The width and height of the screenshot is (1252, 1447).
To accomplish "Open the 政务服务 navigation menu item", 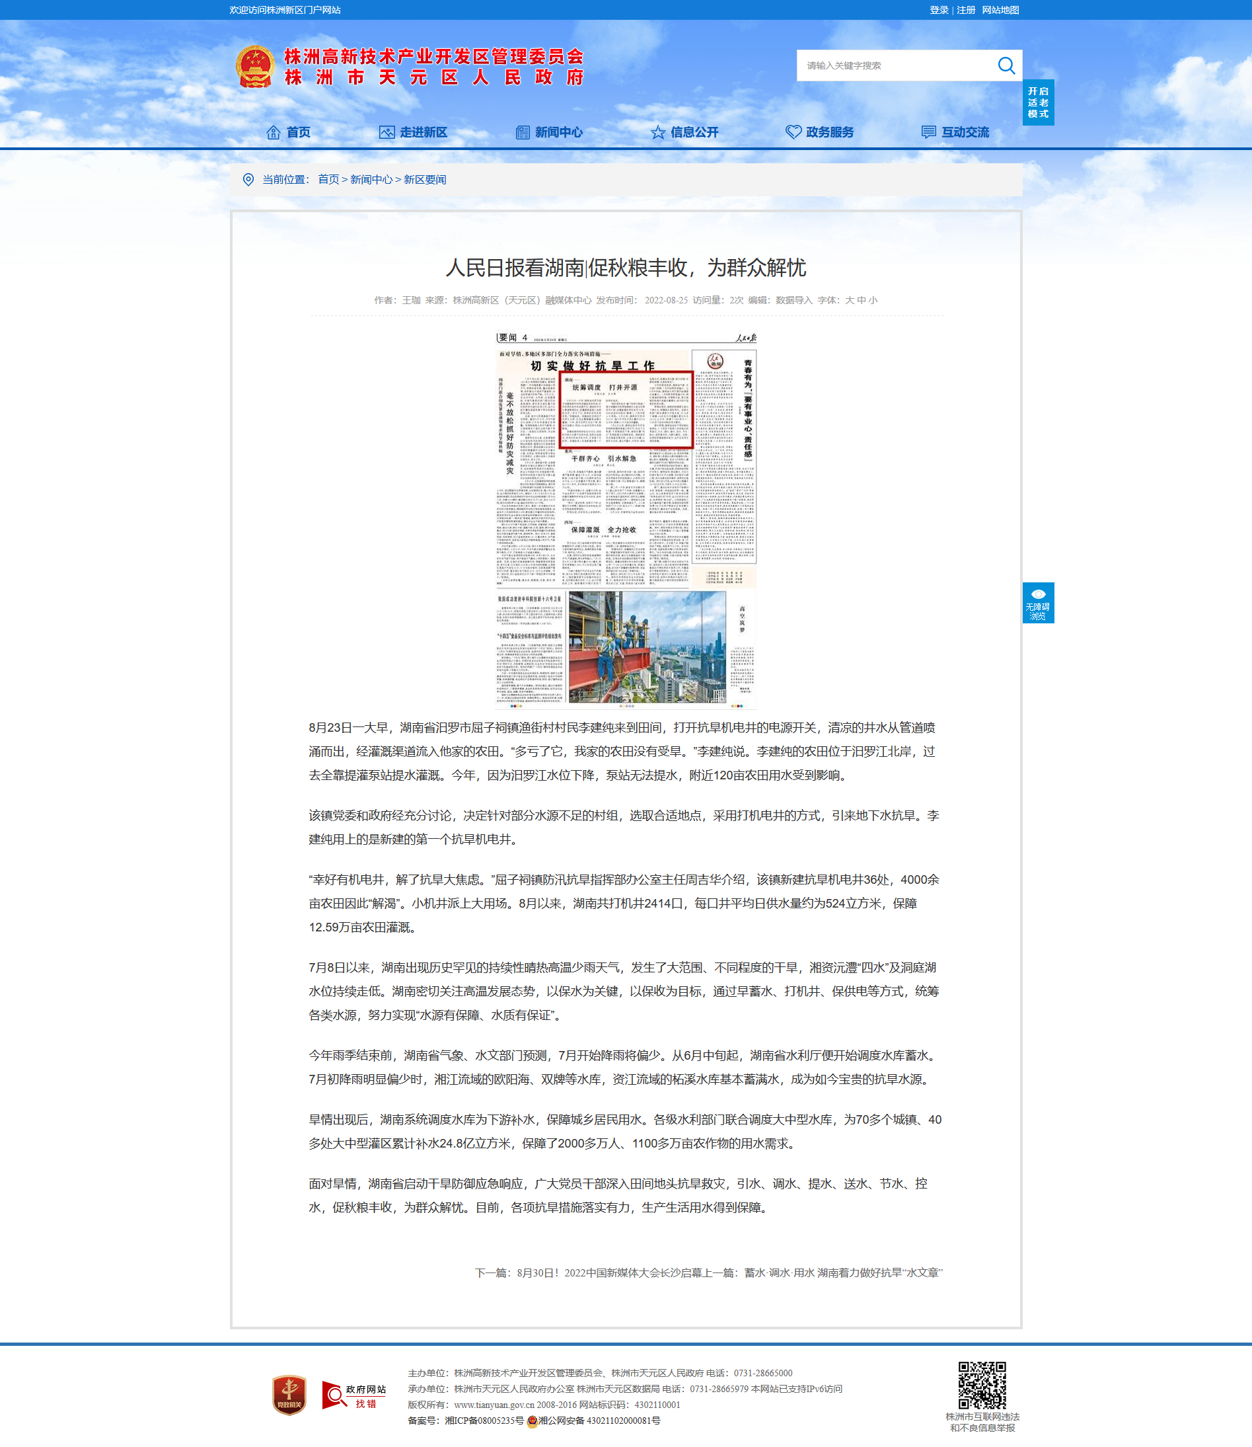I will click(830, 132).
